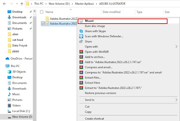Click the OneDrive cloud icon

point(7,59)
